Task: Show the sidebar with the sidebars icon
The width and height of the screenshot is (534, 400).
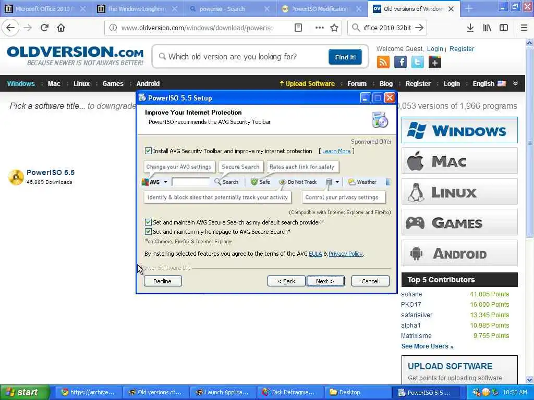Action: [504, 28]
